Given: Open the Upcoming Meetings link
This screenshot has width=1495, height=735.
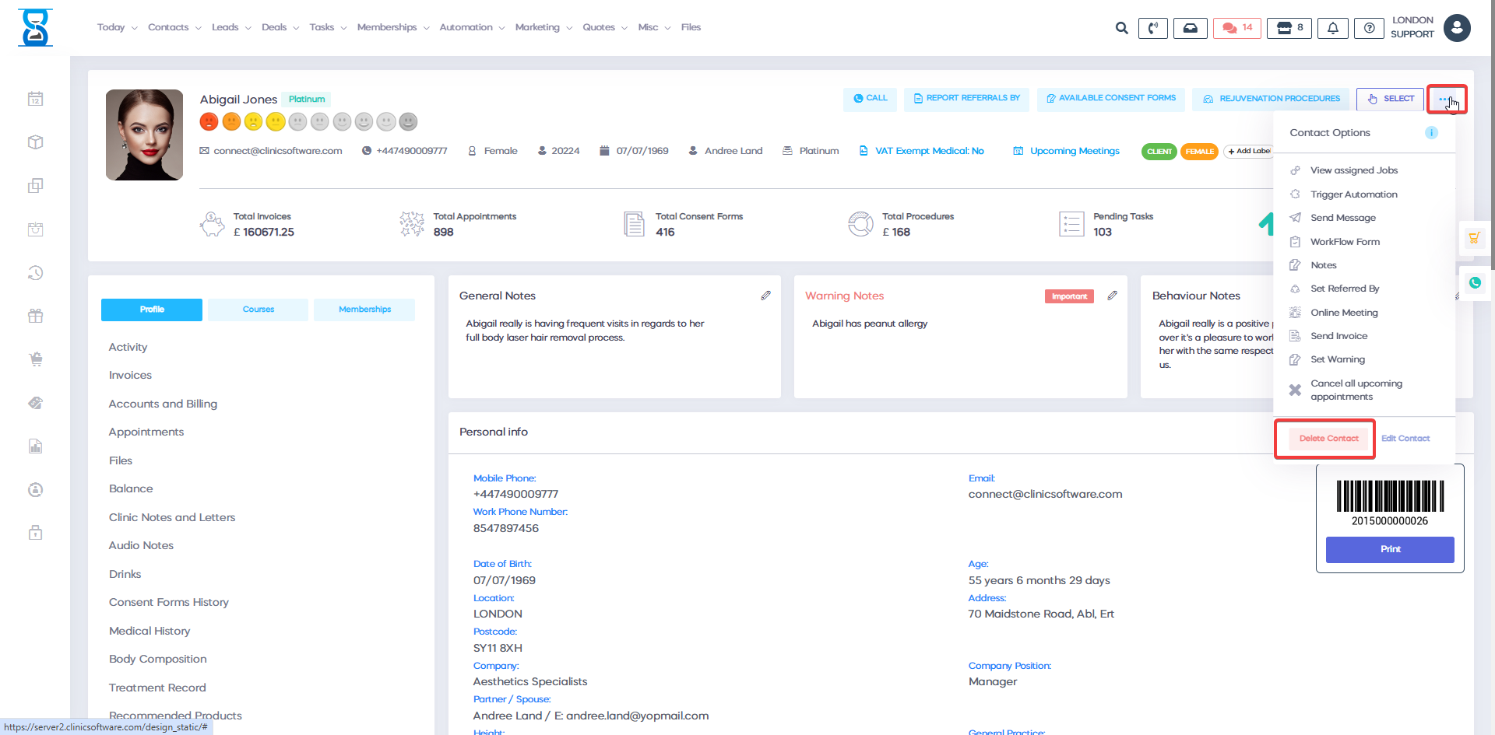Looking at the screenshot, I should coord(1074,151).
